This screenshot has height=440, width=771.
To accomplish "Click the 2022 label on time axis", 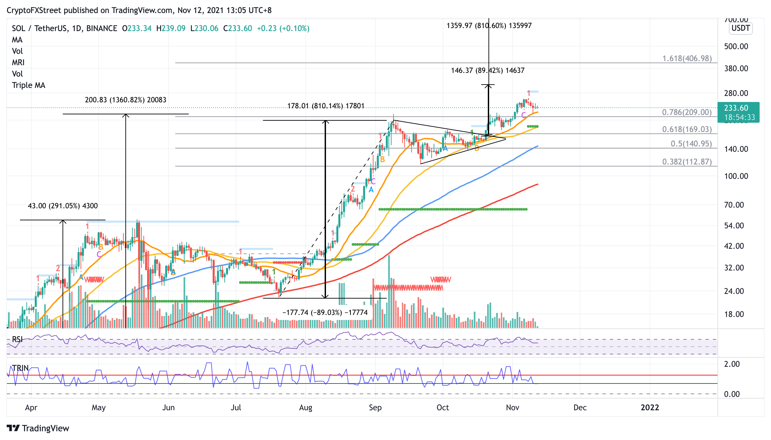I will 650,408.
